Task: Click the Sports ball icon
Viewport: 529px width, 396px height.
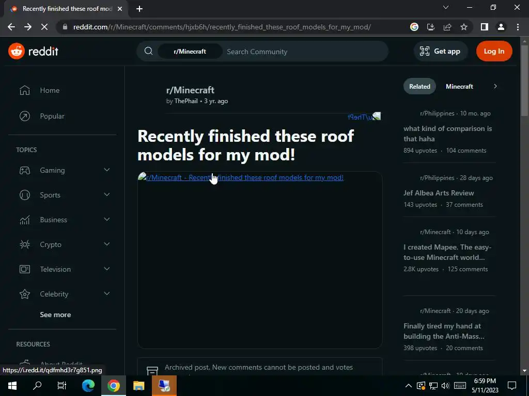Action: pyautogui.click(x=25, y=195)
